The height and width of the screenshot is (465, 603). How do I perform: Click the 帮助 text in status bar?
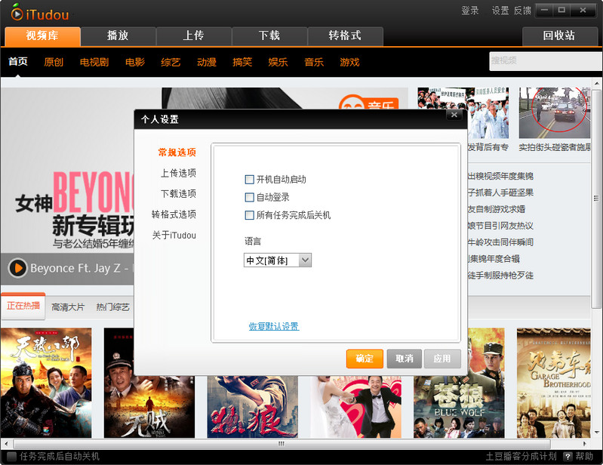[x=584, y=457]
